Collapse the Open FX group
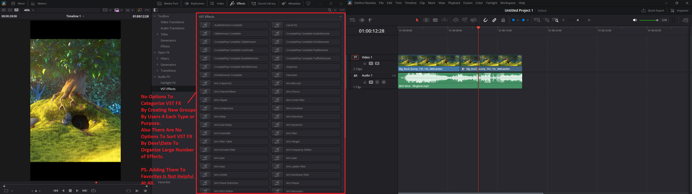692x194 pixels. (x=155, y=52)
